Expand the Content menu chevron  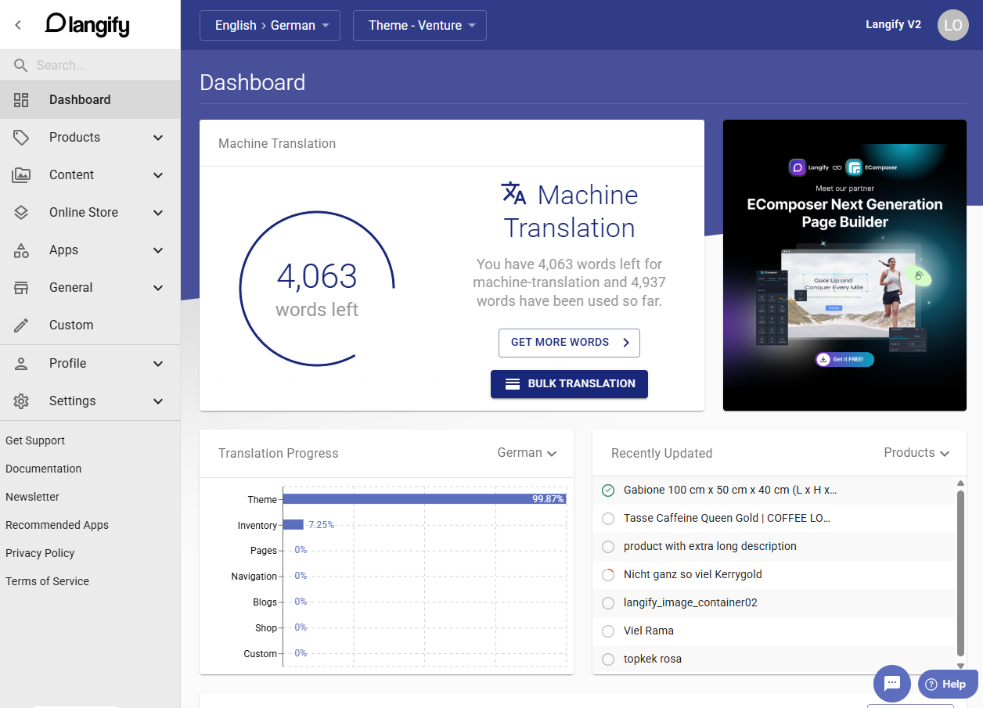pyautogui.click(x=158, y=175)
